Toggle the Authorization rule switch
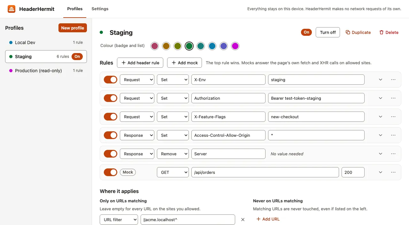 111,98
